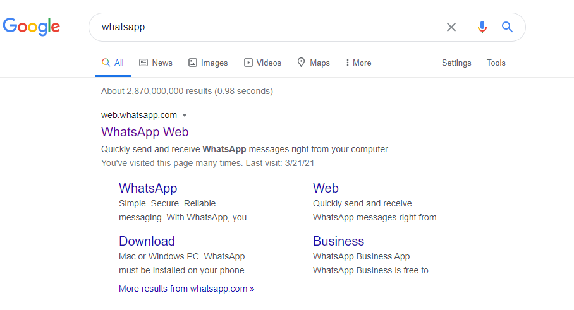Open the search Tools options

tap(496, 63)
